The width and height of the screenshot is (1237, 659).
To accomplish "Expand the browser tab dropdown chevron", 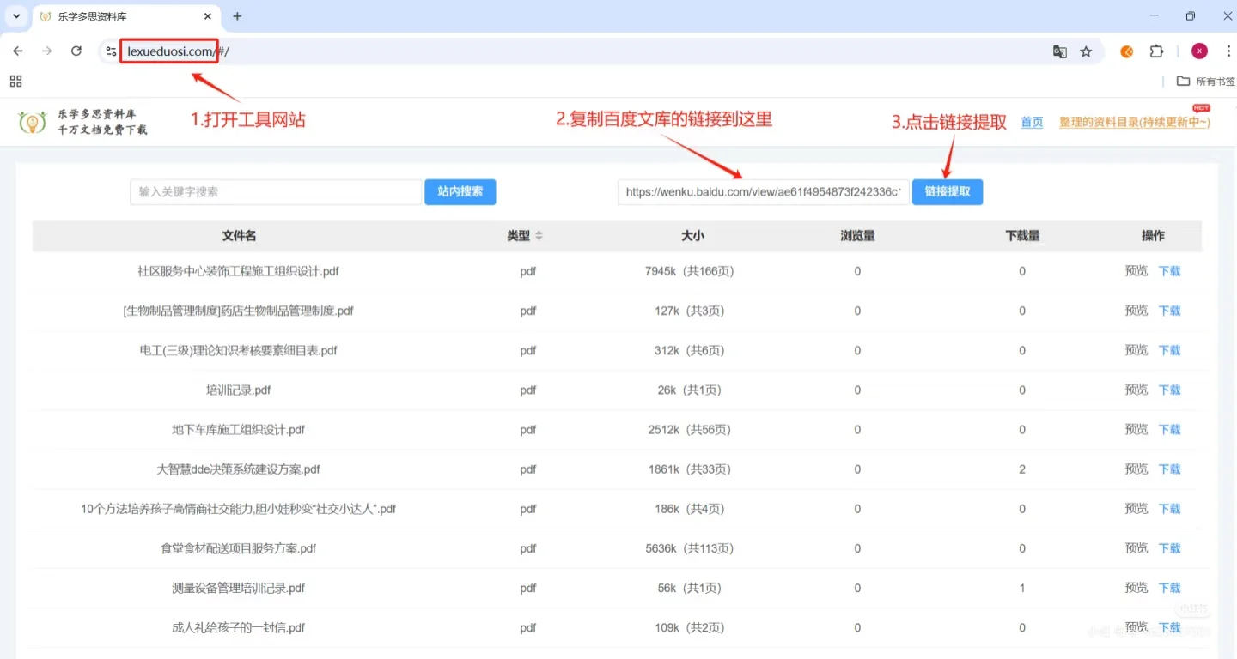I will pyautogui.click(x=15, y=15).
